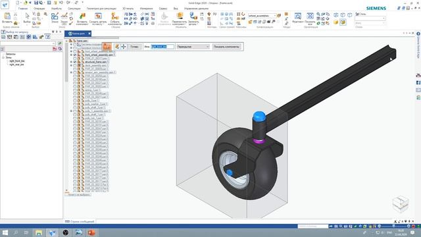Open PowerPoint from the taskbar

click(x=91, y=232)
